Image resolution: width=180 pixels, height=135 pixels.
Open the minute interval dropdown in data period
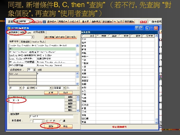(x=43, y=121)
